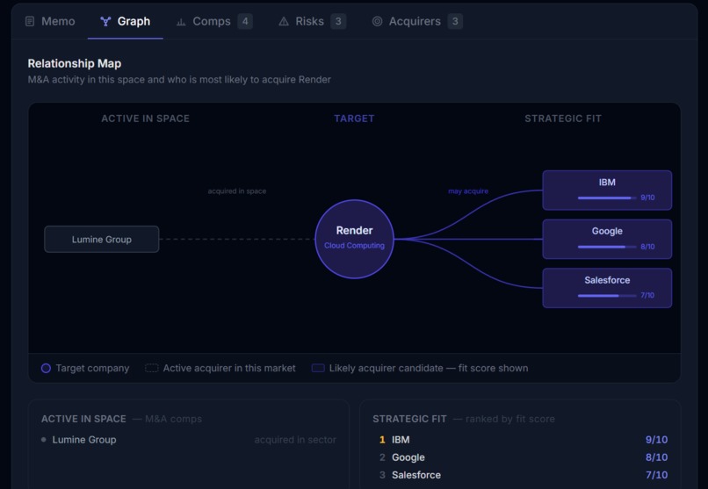The image size is (708, 489).
Task: Click the 9/10 score in the ranked list
Action: click(x=656, y=439)
